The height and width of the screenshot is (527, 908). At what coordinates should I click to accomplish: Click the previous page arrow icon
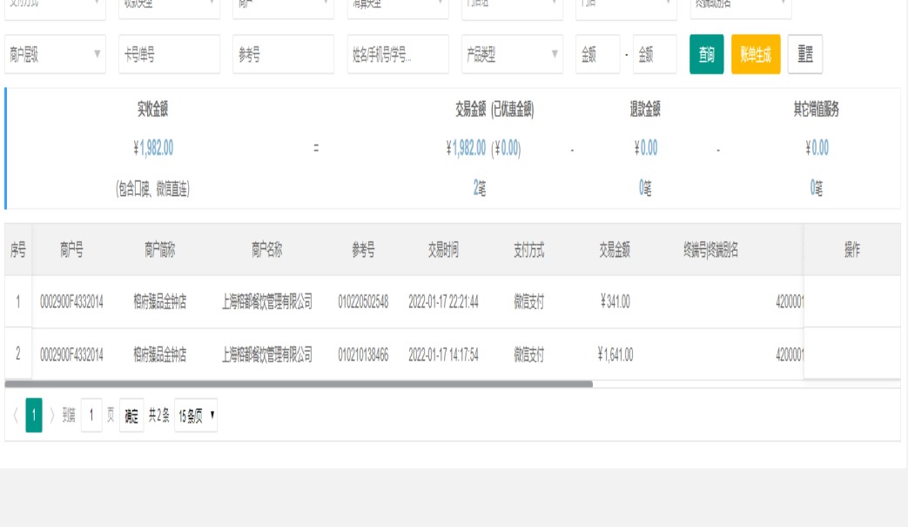point(15,416)
